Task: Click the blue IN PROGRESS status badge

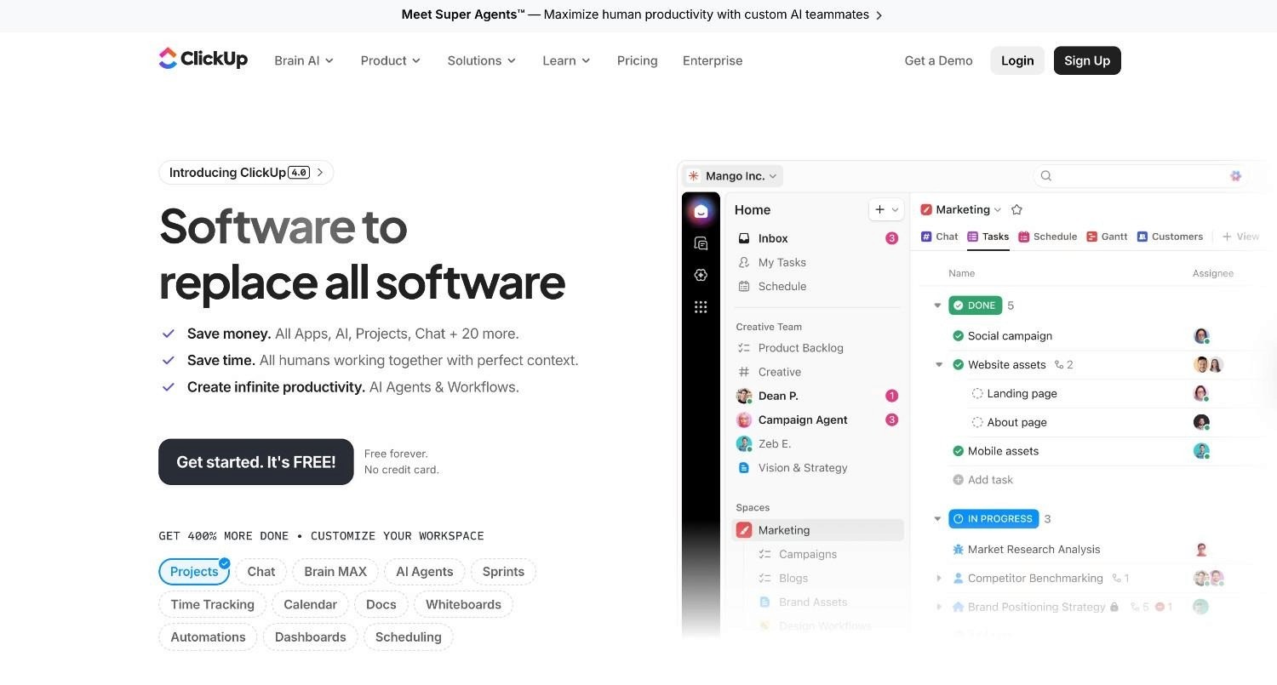Action: (994, 519)
